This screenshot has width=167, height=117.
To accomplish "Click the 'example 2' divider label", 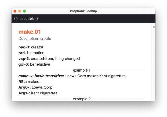I will [x=82, y=99].
